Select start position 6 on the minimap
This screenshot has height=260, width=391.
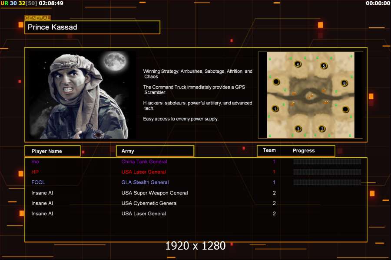coord(344,83)
